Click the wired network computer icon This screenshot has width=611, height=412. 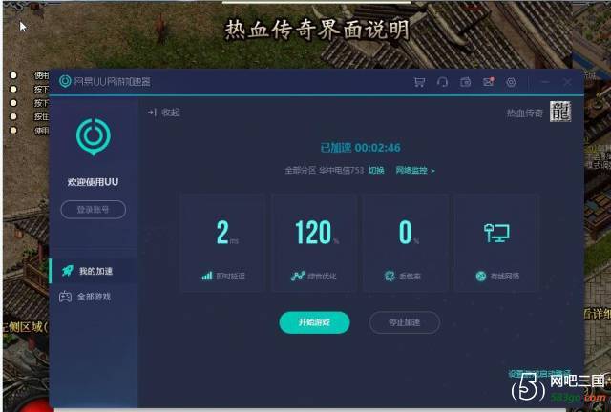click(x=496, y=234)
